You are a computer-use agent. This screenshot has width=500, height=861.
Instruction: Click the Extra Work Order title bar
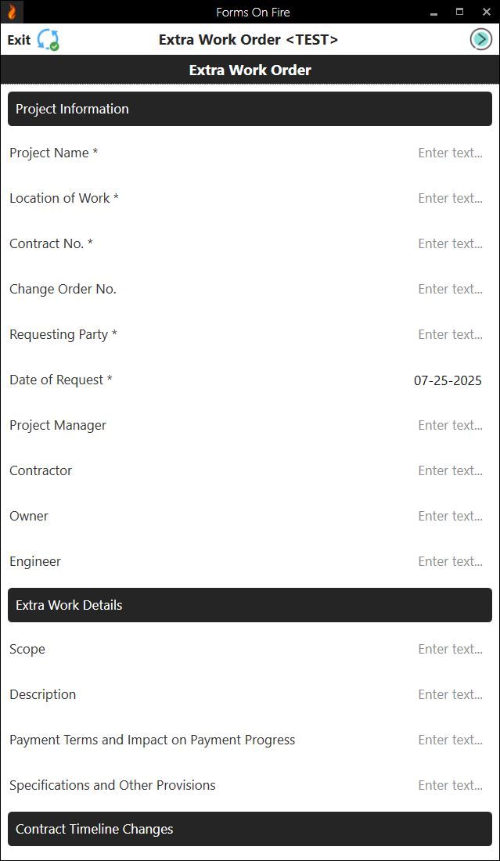[250, 70]
